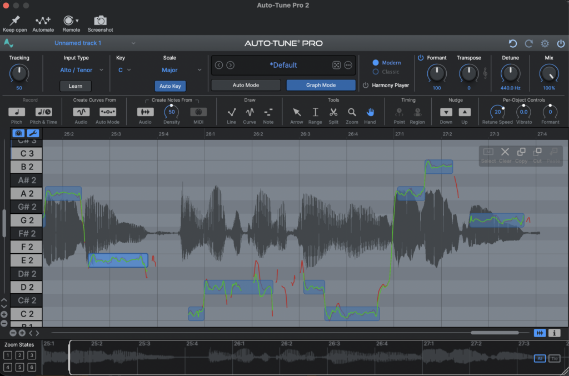Click the Keep open pin icon
569x376 pixels.
(x=15, y=21)
